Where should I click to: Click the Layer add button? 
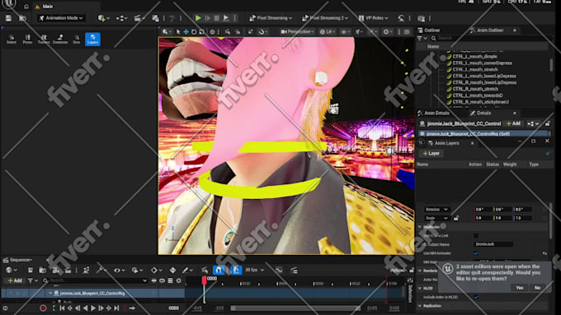431,154
